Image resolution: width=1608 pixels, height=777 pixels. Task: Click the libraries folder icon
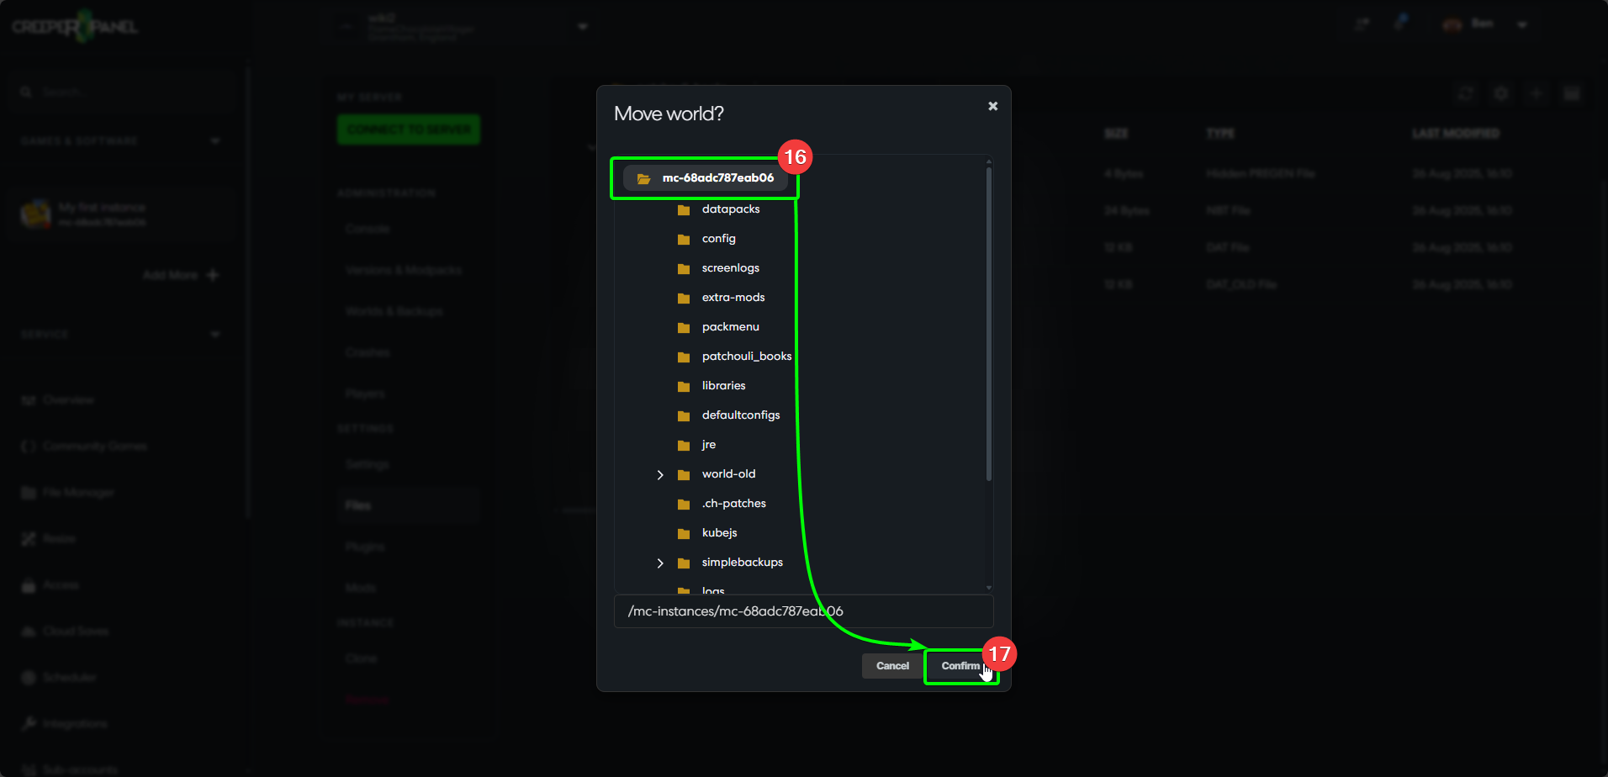[684, 387]
